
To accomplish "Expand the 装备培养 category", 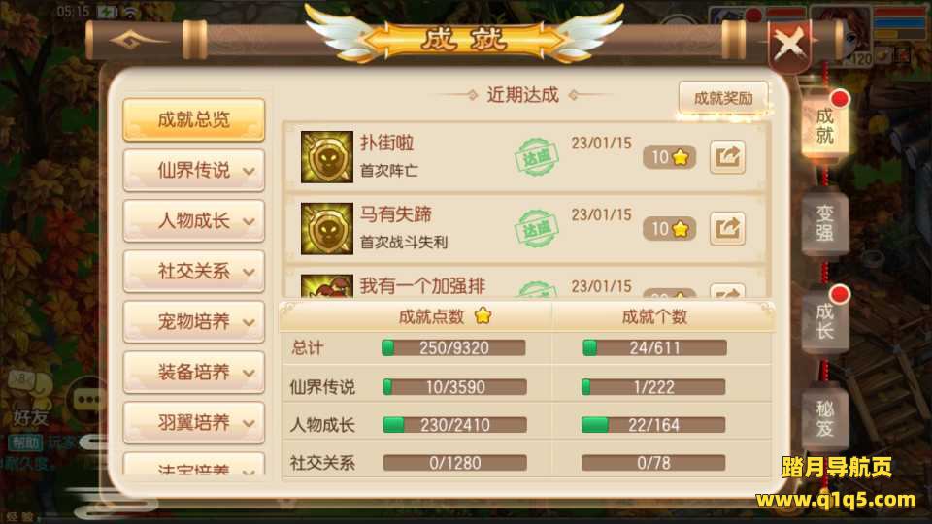I will pos(194,373).
